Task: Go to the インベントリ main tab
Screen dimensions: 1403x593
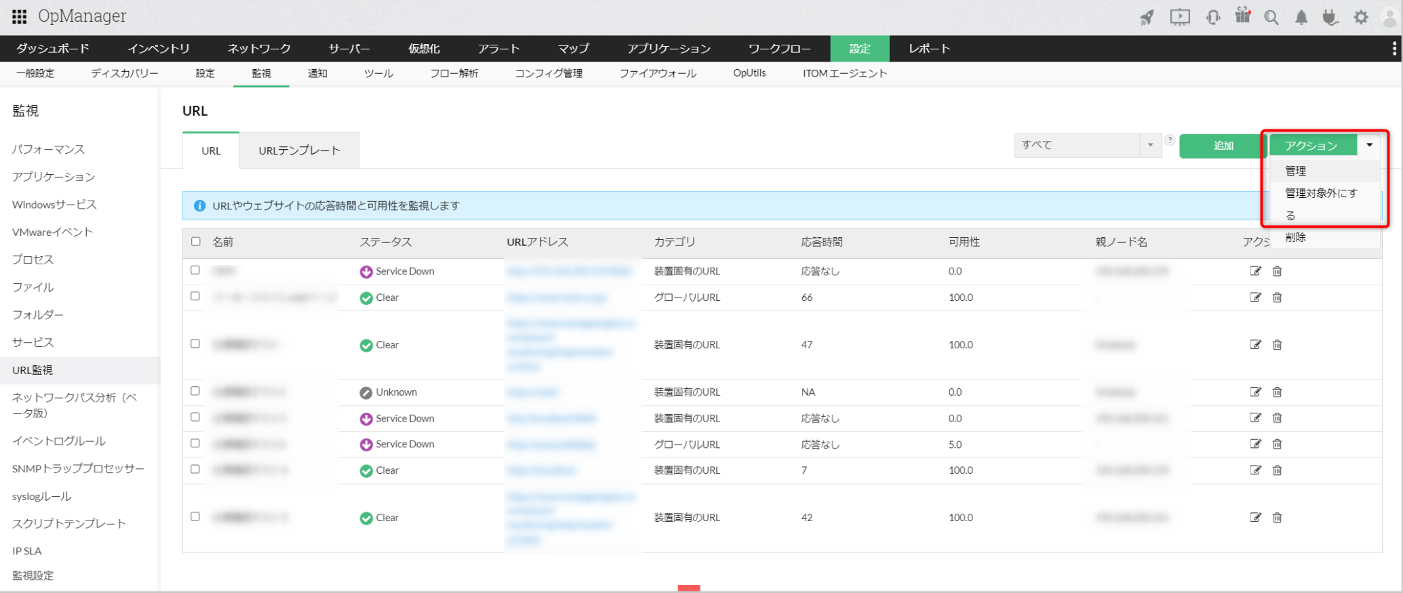Action: [x=159, y=49]
